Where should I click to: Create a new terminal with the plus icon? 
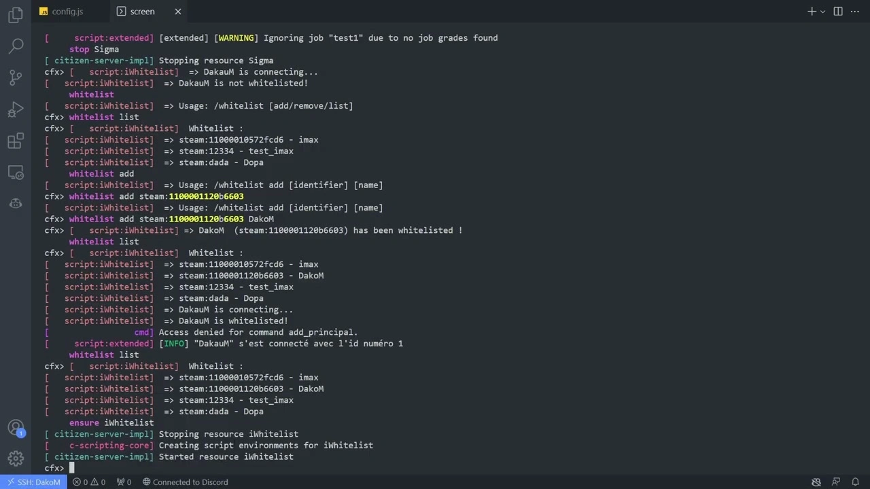point(811,12)
